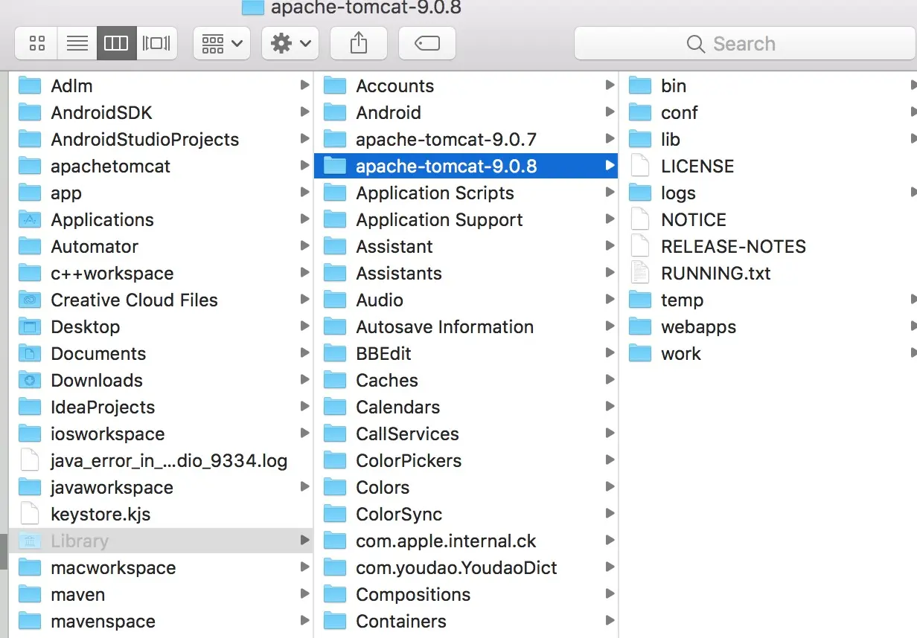Select the Automator folder
This screenshot has width=917, height=638.
pos(161,247)
